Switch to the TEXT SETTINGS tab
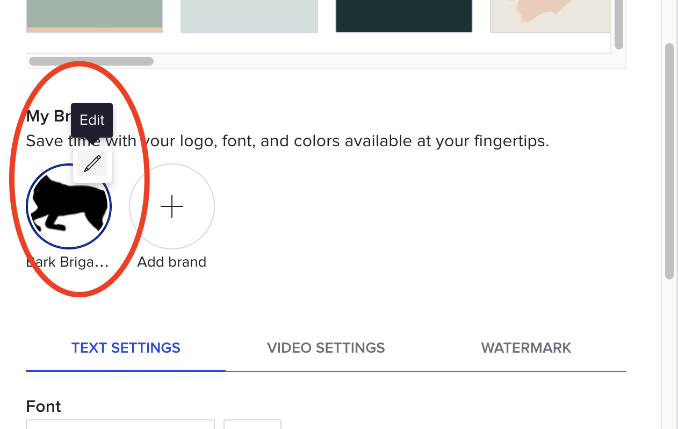Viewport: 678px width, 429px height. coord(126,348)
